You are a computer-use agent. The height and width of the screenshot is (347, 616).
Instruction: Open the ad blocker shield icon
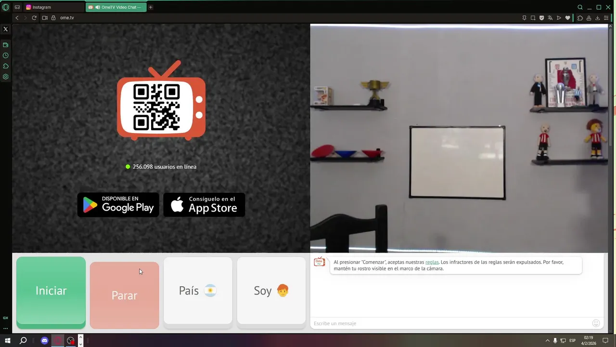click(541, 18)
